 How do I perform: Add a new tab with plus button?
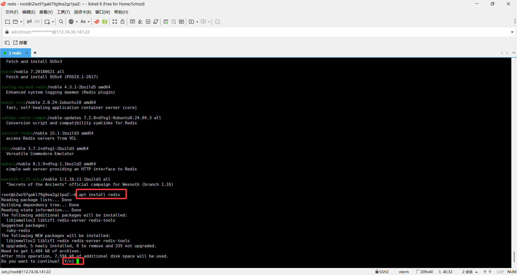tap(35, 53)
